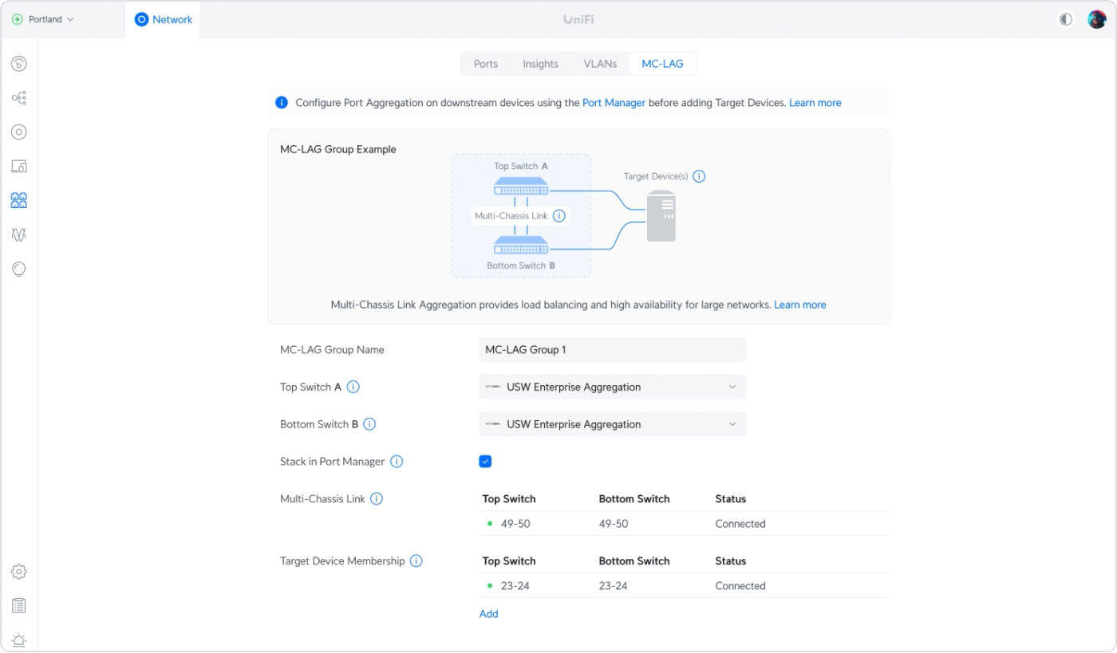Open the Port Manager link
This screenshot has height=653, width=1117.
click(x=614, y=103)
